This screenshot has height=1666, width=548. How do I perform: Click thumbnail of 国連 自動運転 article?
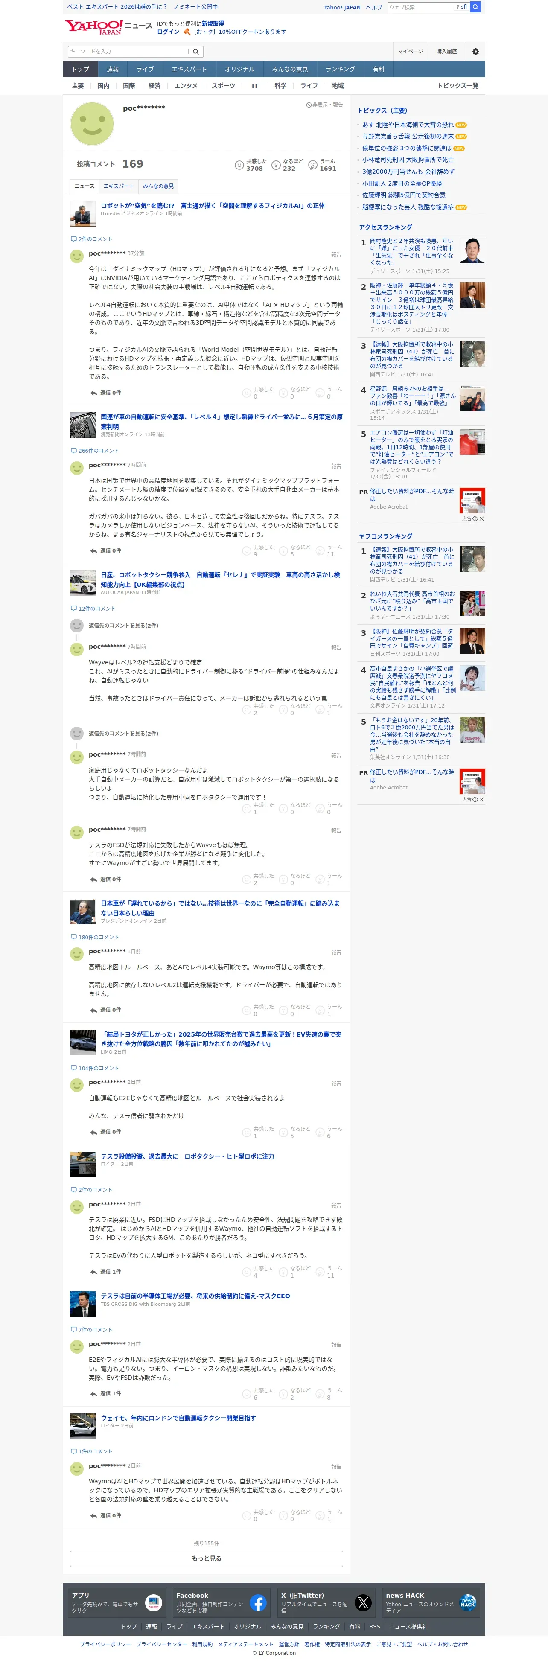(83, 425)
